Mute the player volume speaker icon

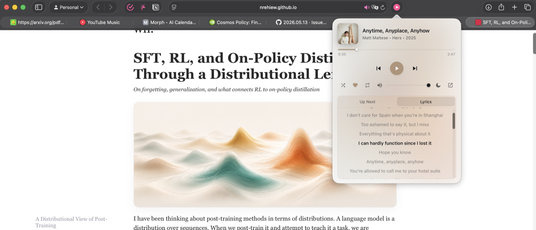pos(379,85)
